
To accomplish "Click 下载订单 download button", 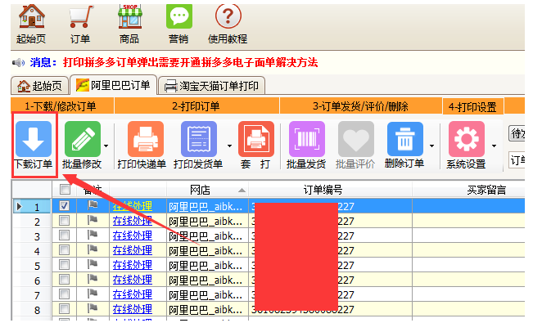I will click(x=34, y=145).
